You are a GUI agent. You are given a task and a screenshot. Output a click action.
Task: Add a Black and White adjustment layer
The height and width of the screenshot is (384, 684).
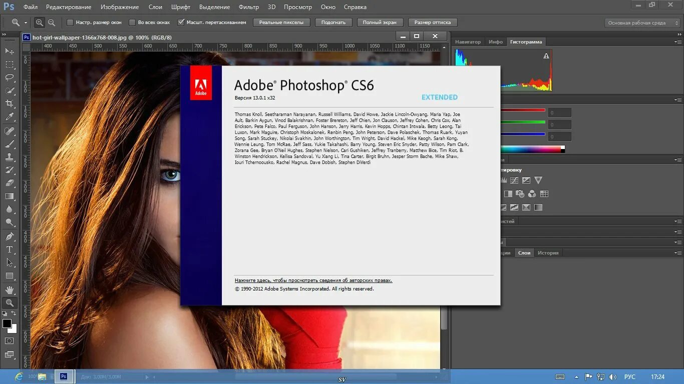509,193
